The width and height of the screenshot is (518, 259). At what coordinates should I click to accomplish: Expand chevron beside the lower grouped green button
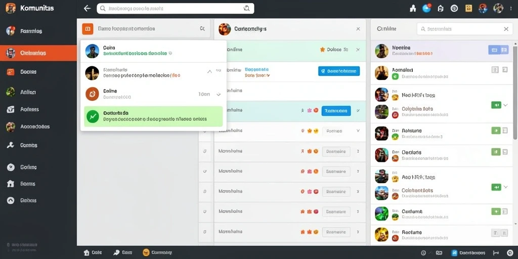pos(505,187)
